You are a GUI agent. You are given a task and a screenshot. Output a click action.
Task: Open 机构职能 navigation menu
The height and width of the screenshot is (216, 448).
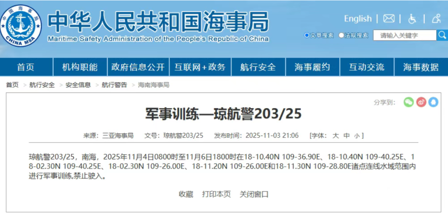click(80, 67)
